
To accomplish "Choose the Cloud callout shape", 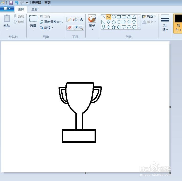I will (134, 27).
